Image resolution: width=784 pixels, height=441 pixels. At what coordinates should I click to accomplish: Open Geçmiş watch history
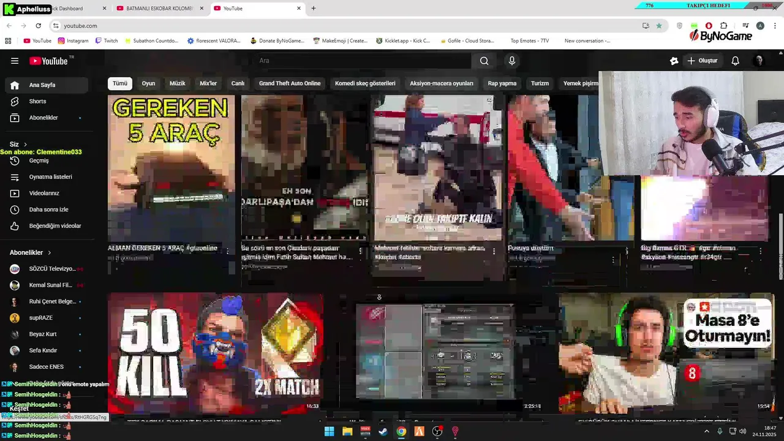tap(48, 160)
